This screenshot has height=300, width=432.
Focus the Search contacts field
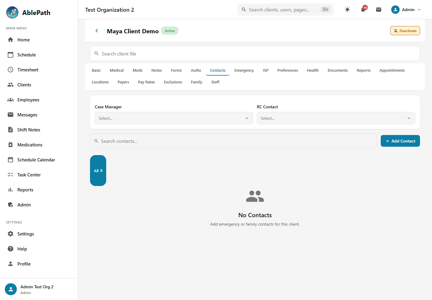(x=233, y=141)
